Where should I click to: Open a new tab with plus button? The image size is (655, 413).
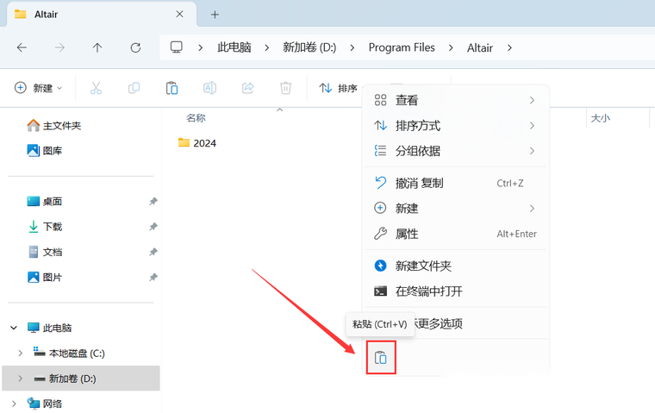coord(215,15)
